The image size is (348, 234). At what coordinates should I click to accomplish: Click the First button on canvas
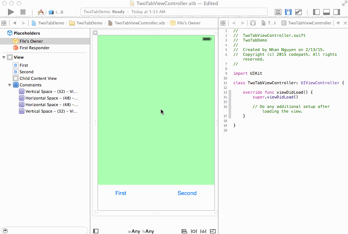tap(120, 193)
